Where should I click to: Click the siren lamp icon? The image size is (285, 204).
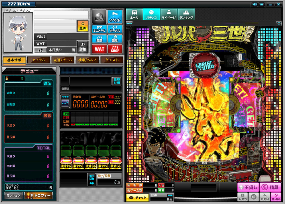99,17
